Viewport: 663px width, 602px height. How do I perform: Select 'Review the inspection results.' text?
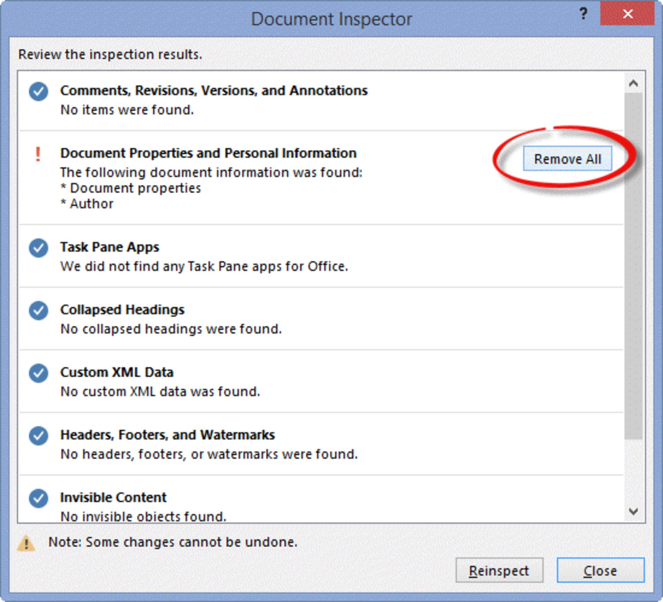(110, 55)
